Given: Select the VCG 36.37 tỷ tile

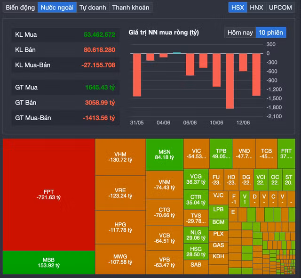Looking at the screenshot, I should [196, 179].
